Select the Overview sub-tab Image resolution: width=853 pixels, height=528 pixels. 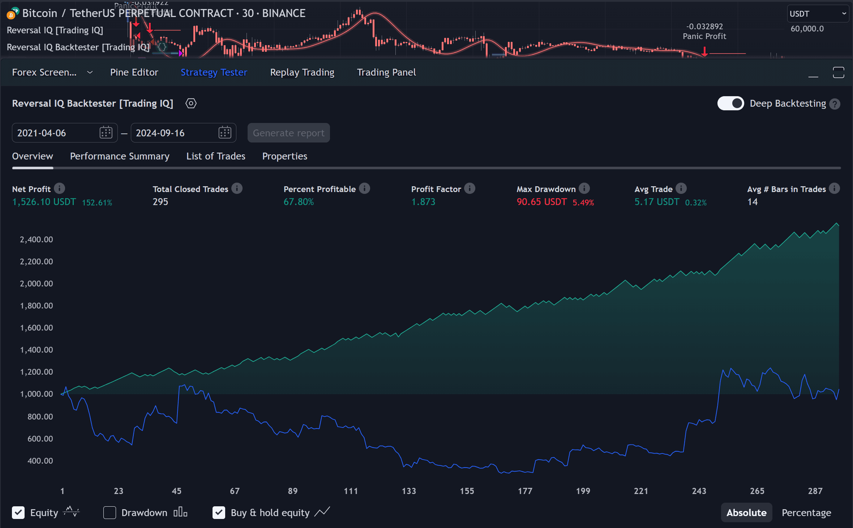[33, 156]
